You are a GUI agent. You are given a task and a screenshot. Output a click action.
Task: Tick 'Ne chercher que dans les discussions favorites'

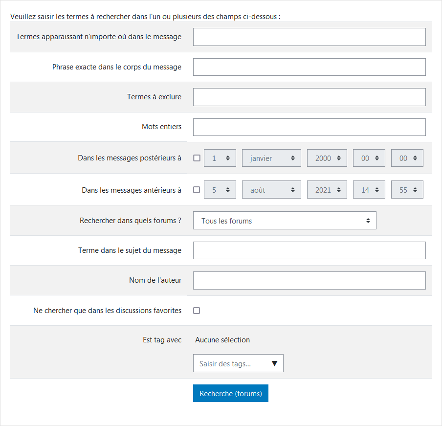point(197,311)
